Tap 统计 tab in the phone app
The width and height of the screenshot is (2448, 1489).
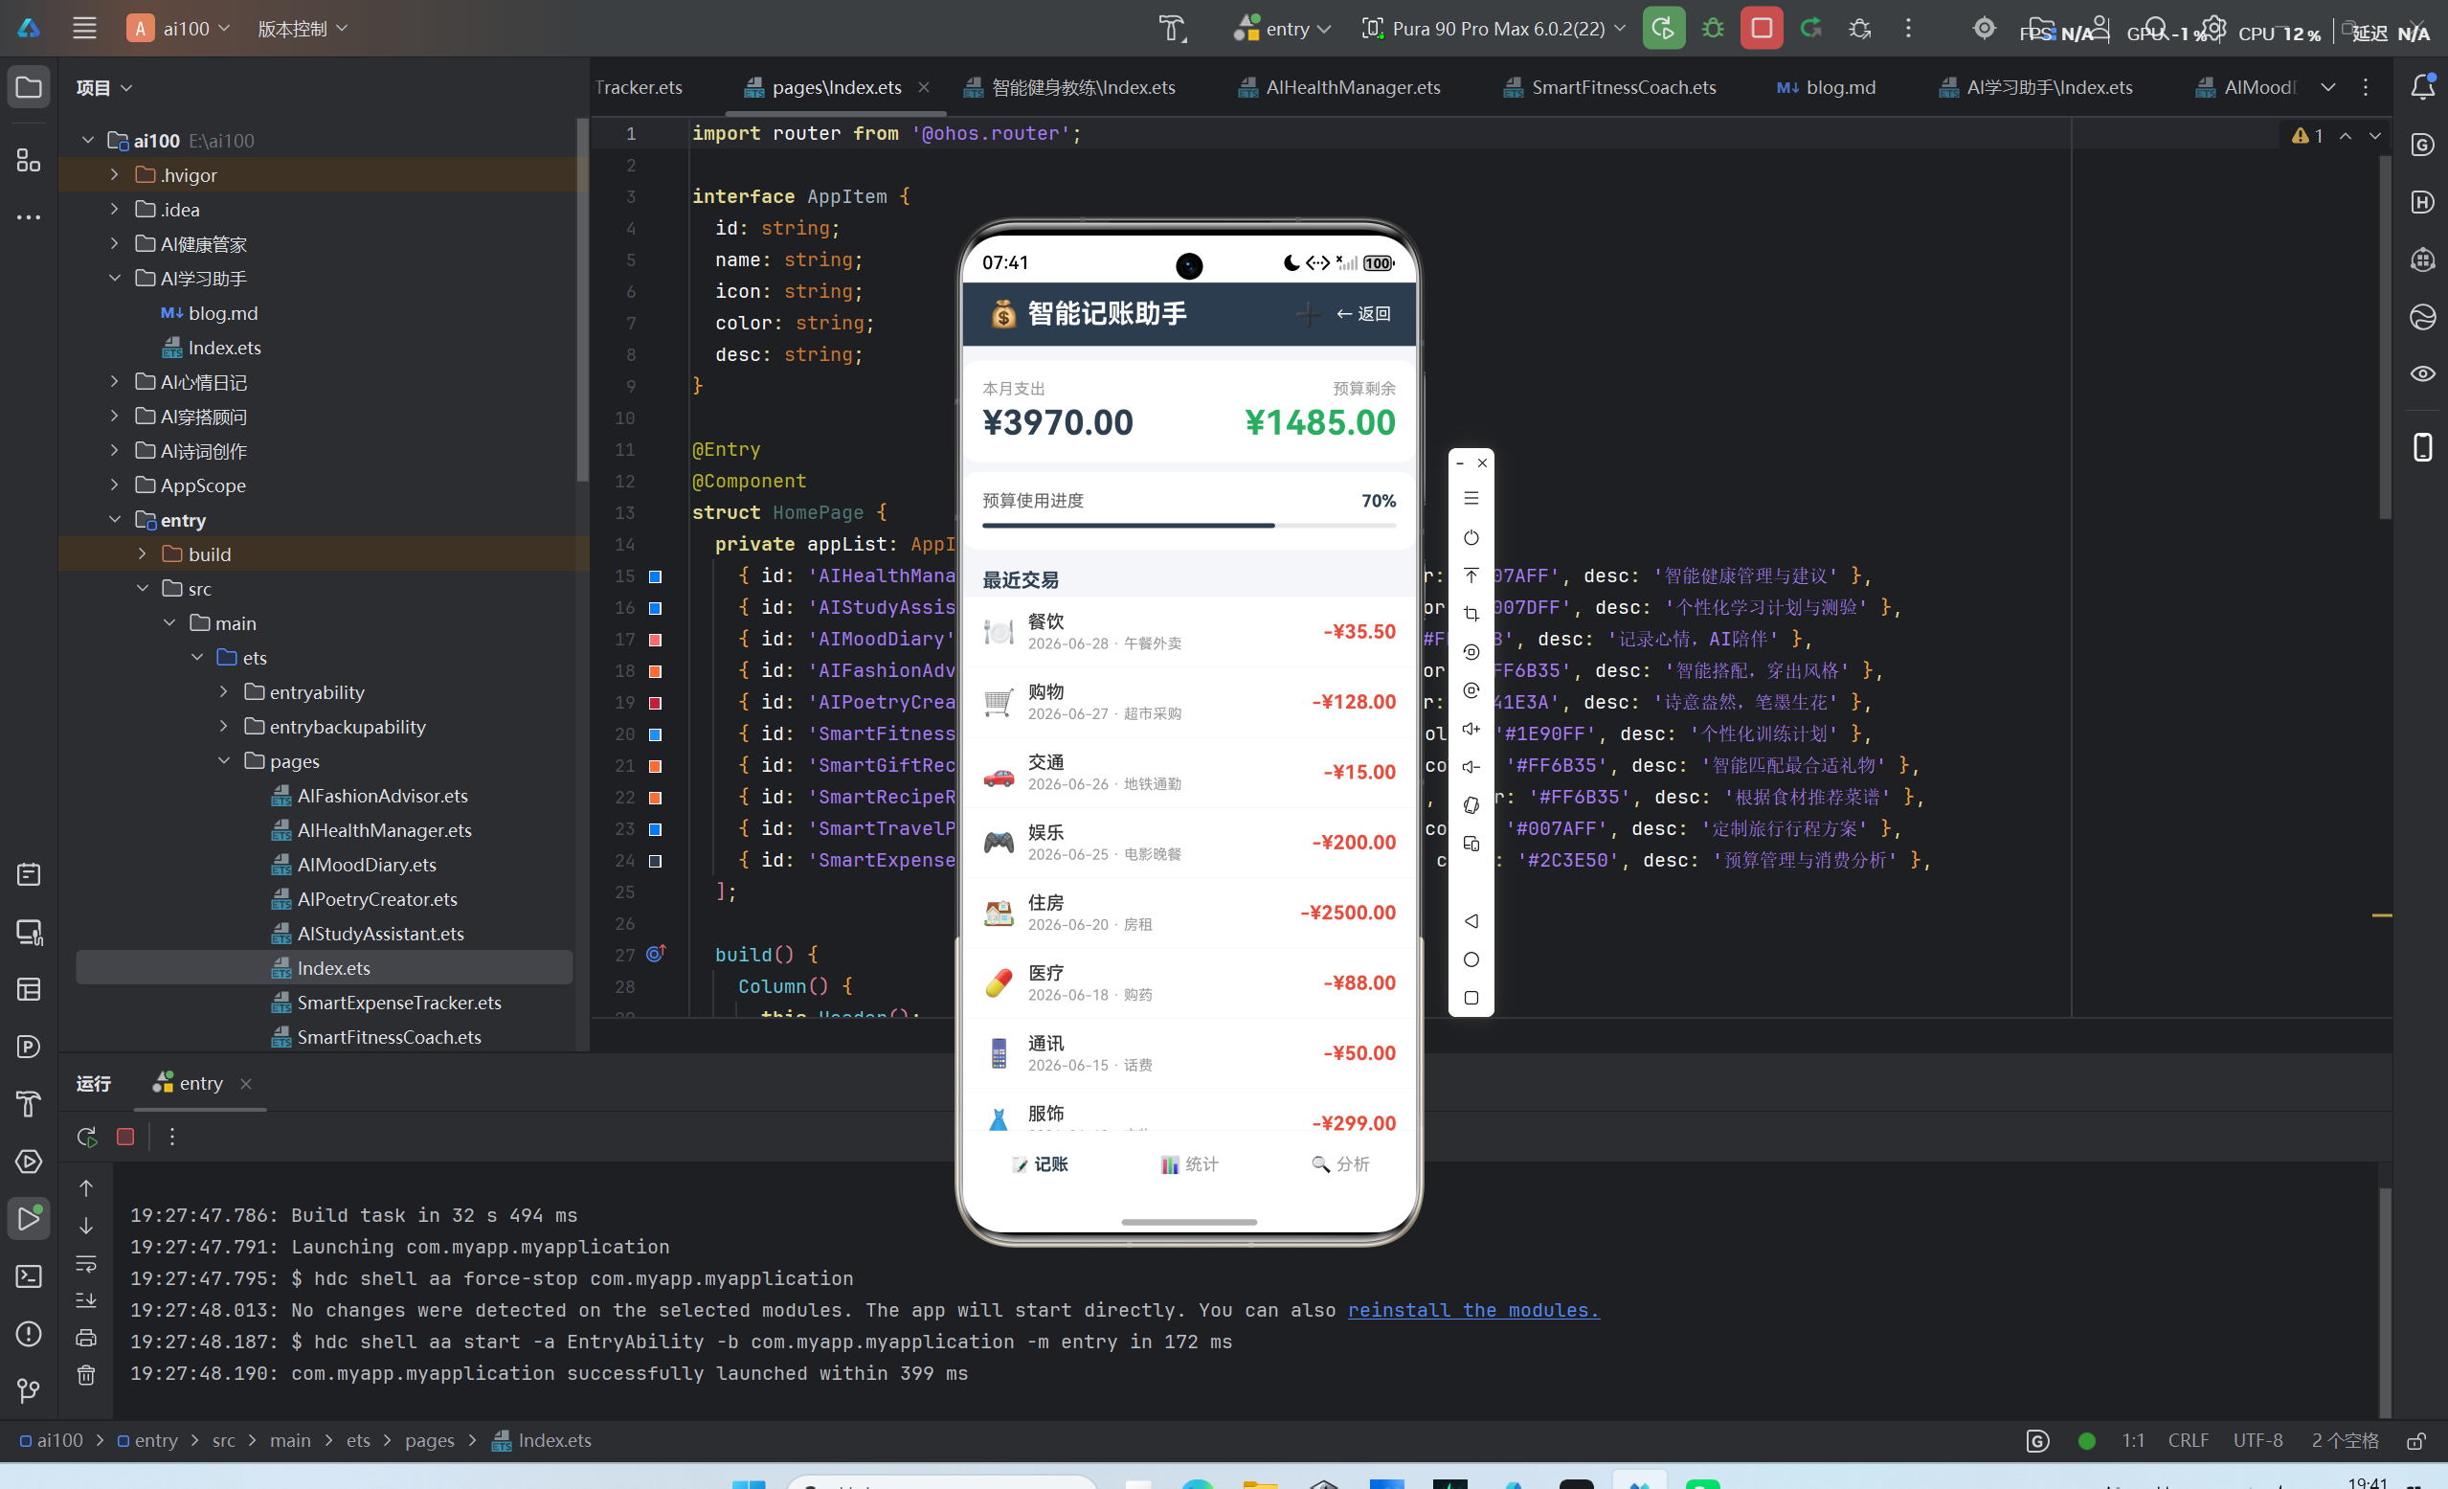pos(1189,1164)
